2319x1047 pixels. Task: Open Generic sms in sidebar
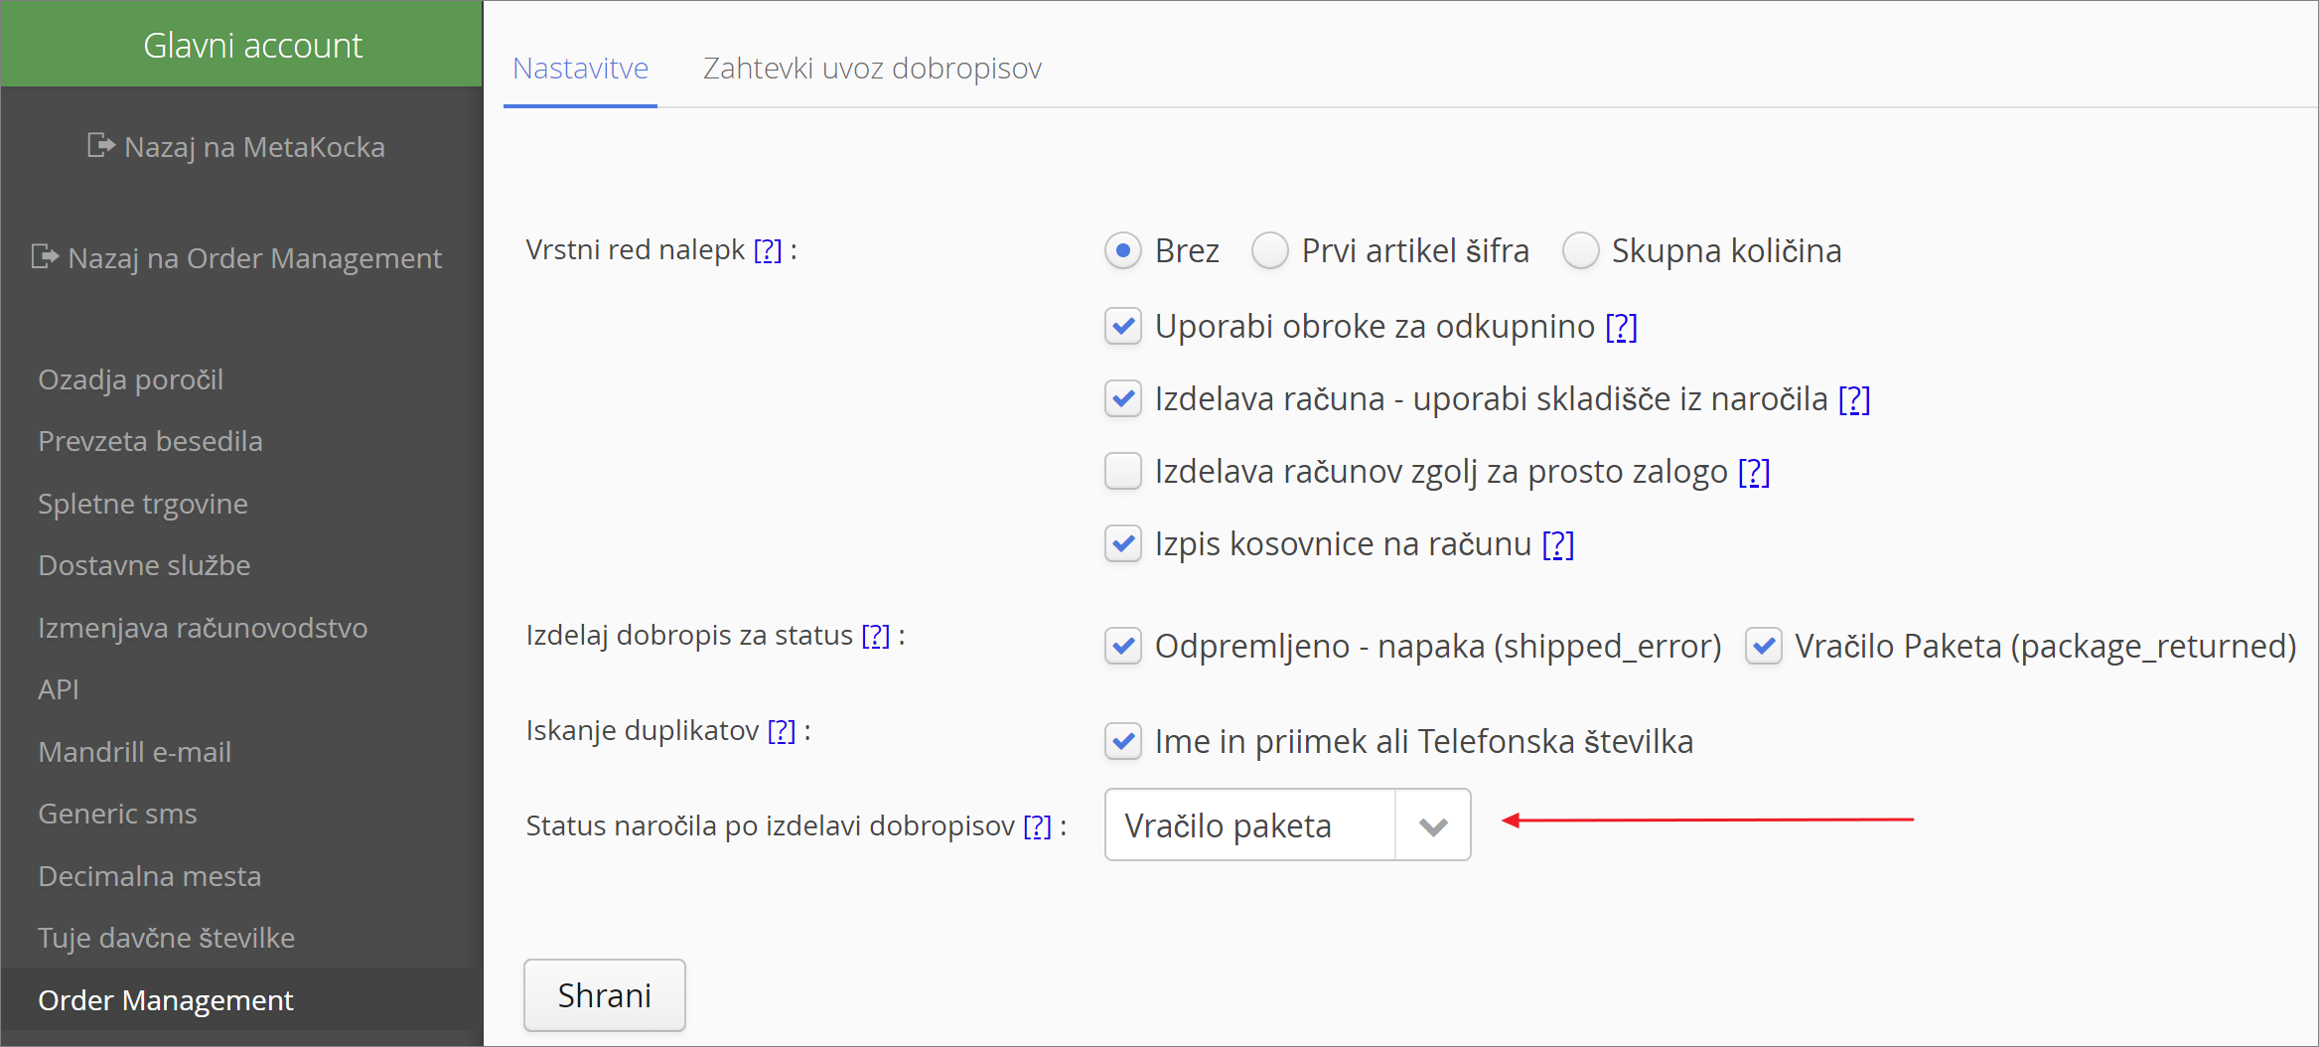coord(117,814)
